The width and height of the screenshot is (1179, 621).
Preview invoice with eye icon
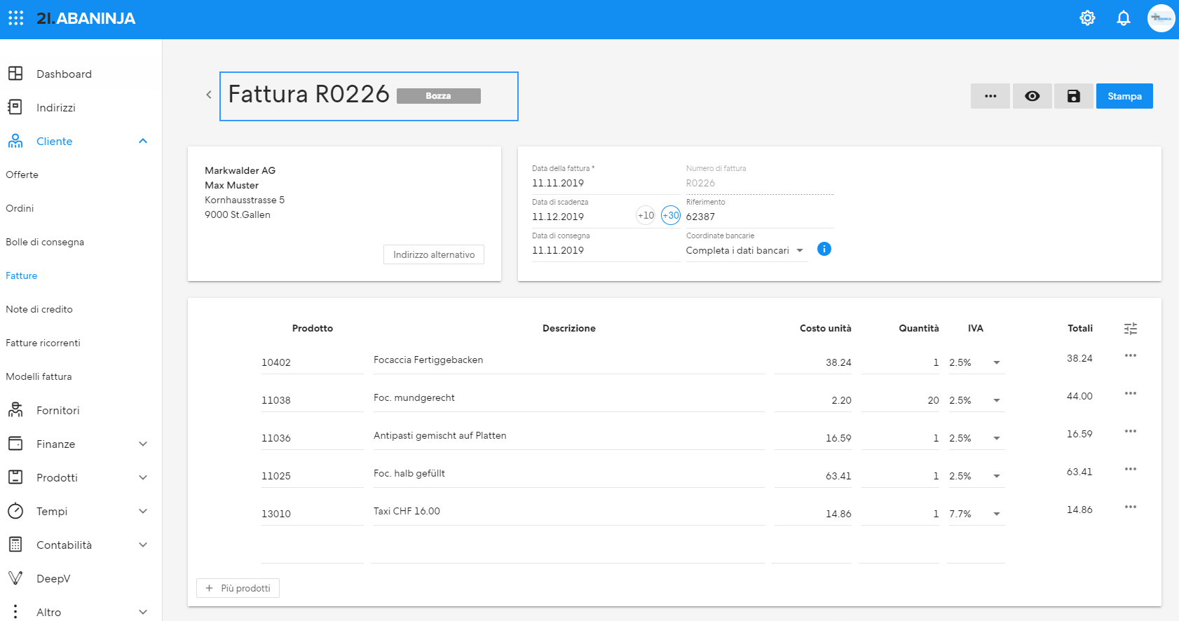tap(1033, 96)
